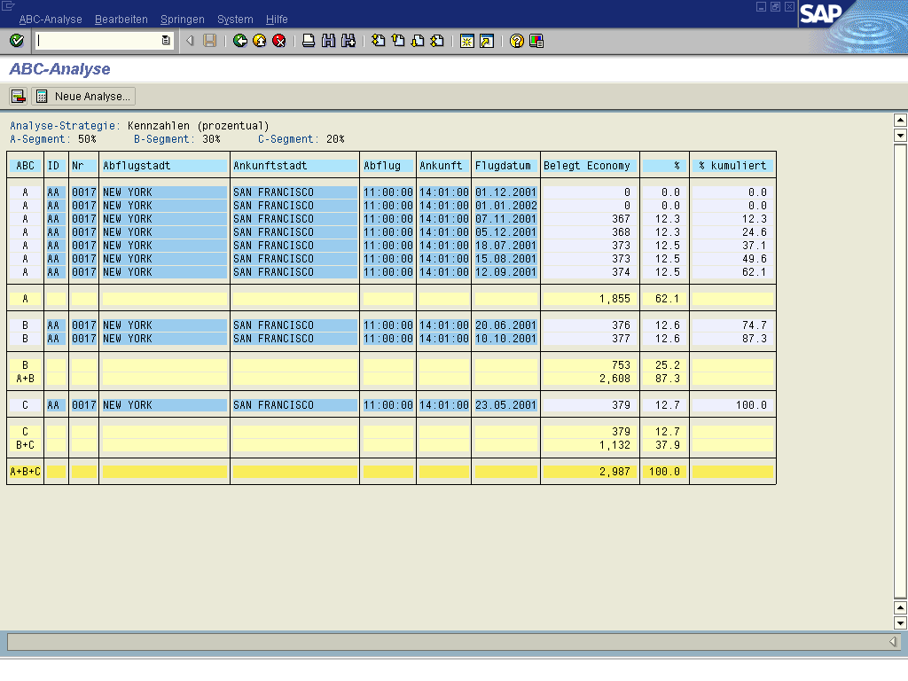908x681 pixels.
Task: Click inside the command input field
Action: (x=98, y=41)
